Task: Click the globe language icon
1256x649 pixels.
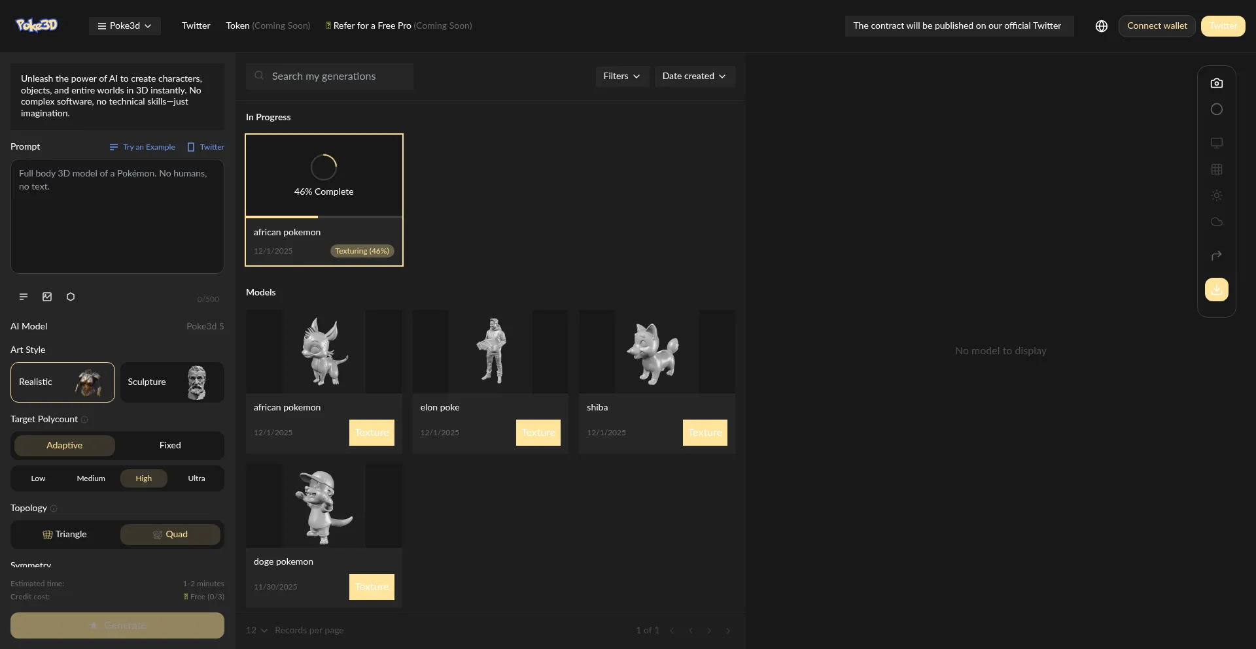Action: click(x=1102, y=26)
